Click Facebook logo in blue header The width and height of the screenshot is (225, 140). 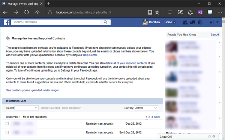click(x=7, y=22)
